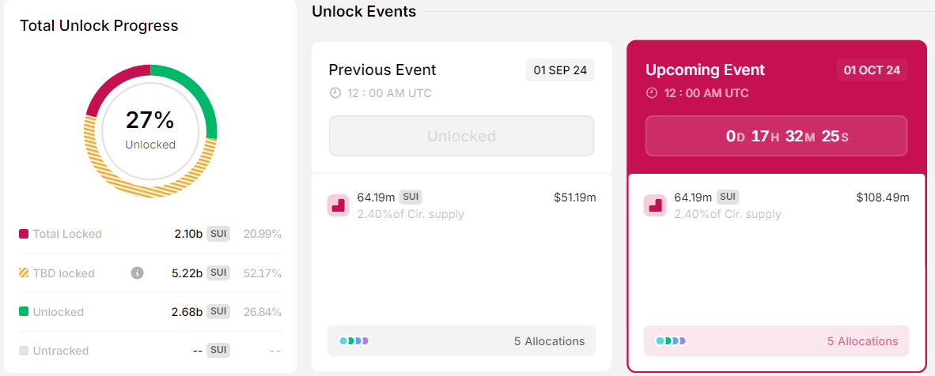Image resolution: width=935 pixels, height=376 pixels.
Task: Click the colored dots in Previous Event allocations bar
Action: [x=354, y=341]
